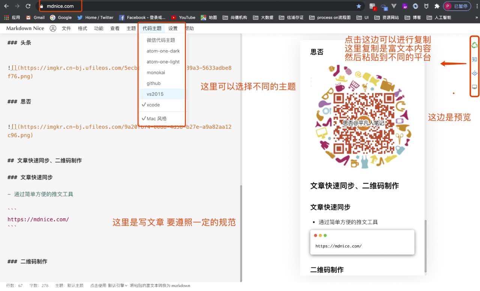Bookmark this page with the star icon
The width and height of the screenshot is (480, 291).
[x=359, y=6]
